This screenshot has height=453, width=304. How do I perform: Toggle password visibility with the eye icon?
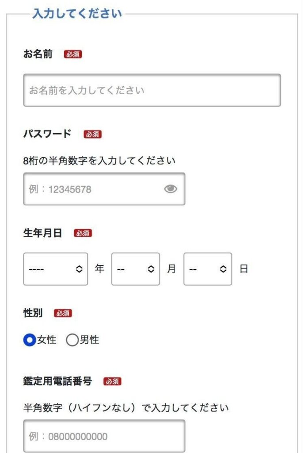171,188
